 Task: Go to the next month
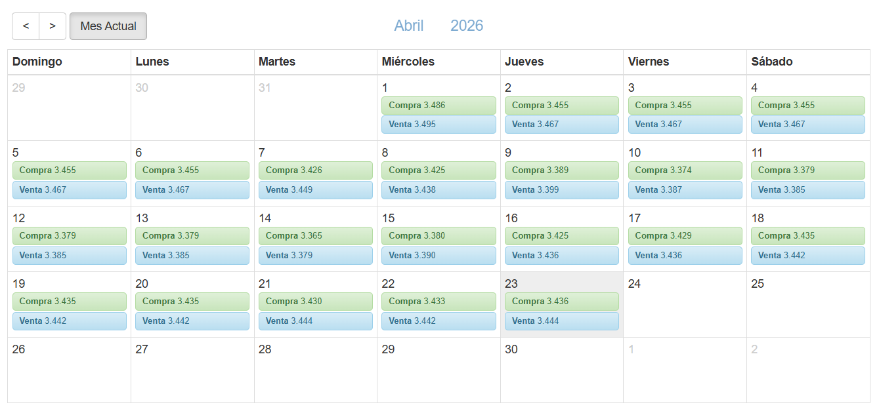[x=53, y=26]
